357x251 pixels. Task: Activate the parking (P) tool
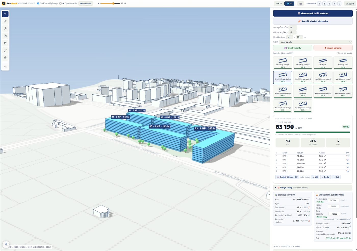pos(5,36)
